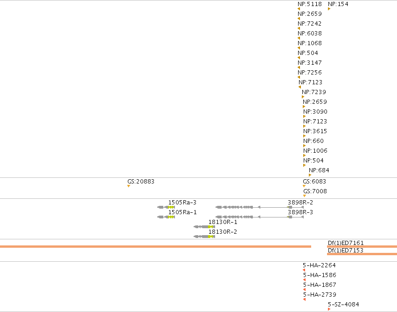This screenshot has height=312, width=397.
Task: Click the orange bar under Df(1)ED7153
Action: coord(362,254)
